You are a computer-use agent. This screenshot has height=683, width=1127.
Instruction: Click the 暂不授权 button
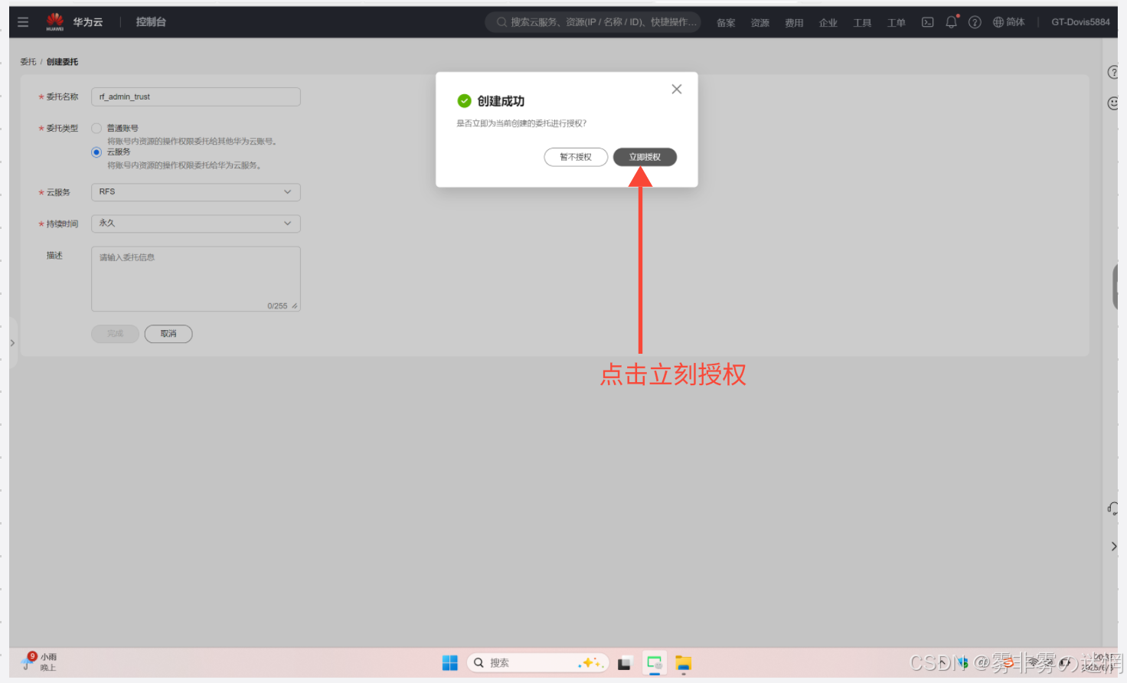click(x=576, y=157)
